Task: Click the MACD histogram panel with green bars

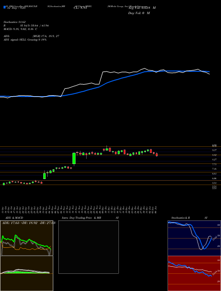Action: (27, 273)
